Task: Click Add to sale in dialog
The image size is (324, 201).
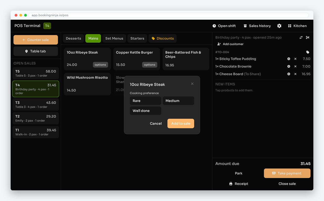Action: pos(181,124)
